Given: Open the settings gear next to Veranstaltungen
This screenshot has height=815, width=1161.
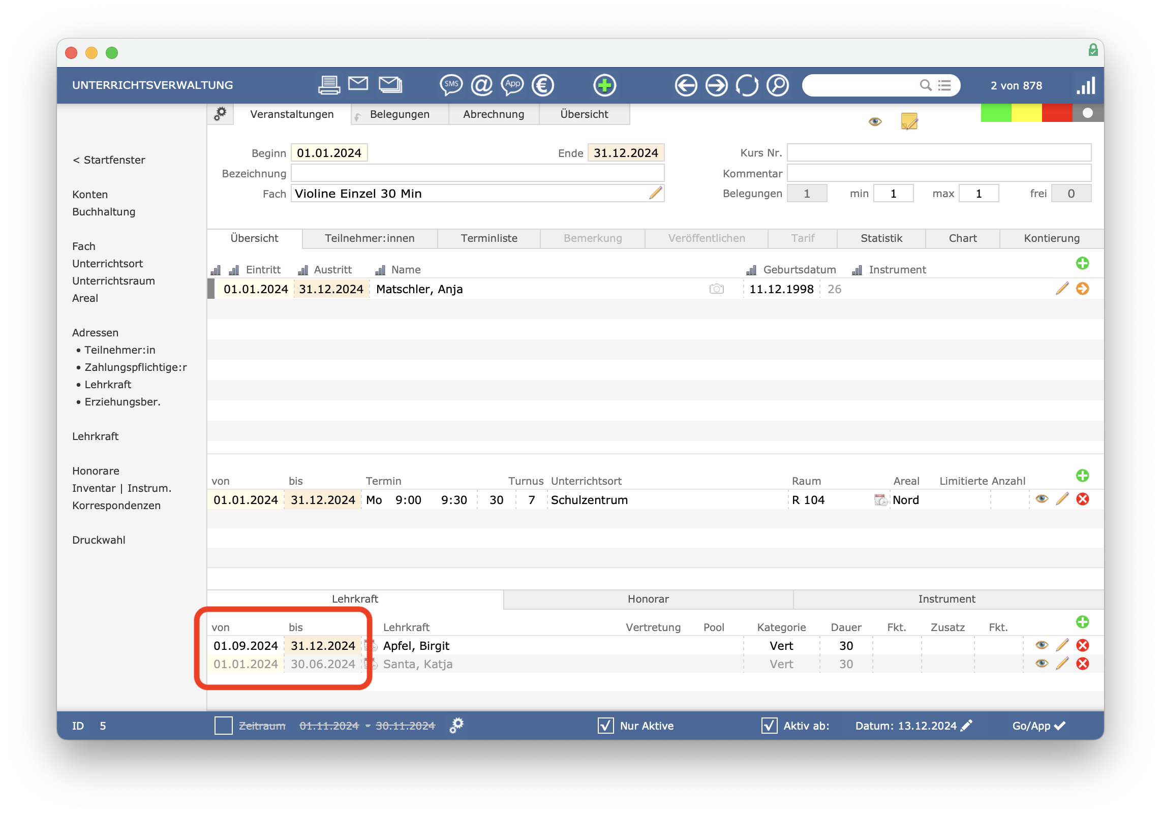Looking at the screenshot, I should [220, 114].
